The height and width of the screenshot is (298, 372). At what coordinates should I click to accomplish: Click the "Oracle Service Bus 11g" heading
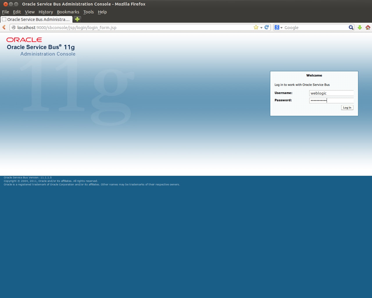tap(41, 47)
